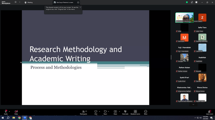Select the light blue avatar thumbnail
The width and height of the screenshot is (215, 120).
[202, 48]
